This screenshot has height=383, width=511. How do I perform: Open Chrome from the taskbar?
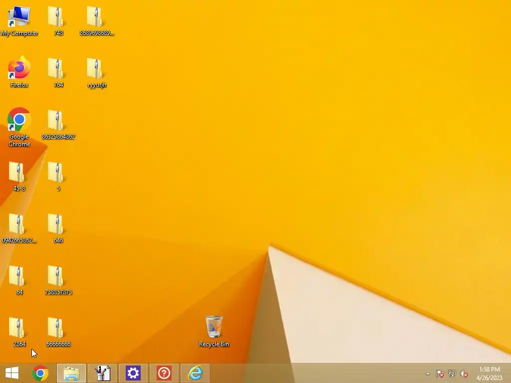click(40, 373)
